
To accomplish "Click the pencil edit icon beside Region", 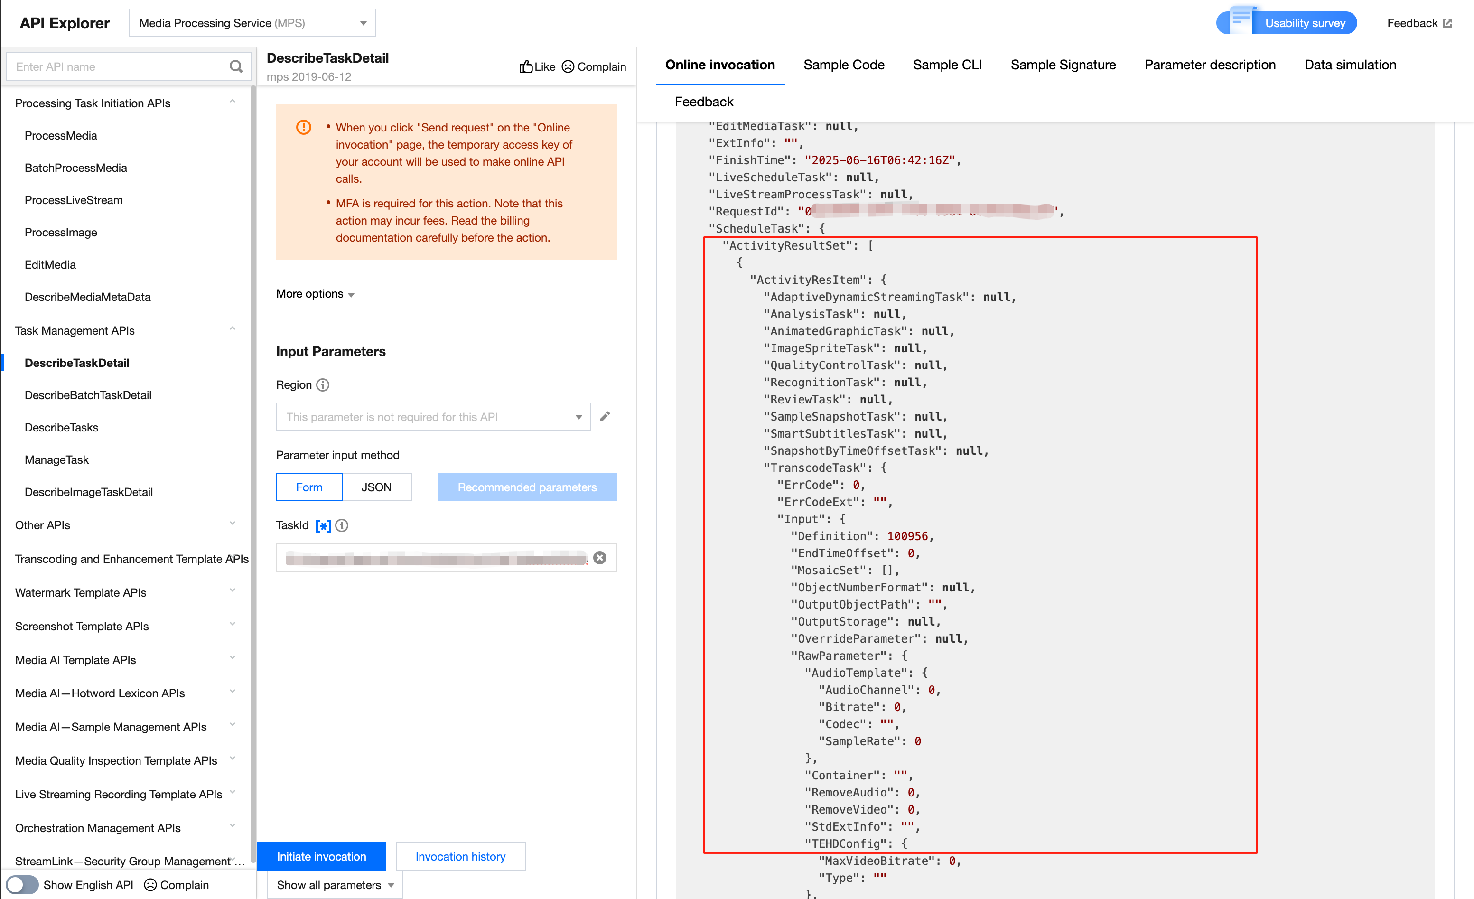I will [605, 416].
